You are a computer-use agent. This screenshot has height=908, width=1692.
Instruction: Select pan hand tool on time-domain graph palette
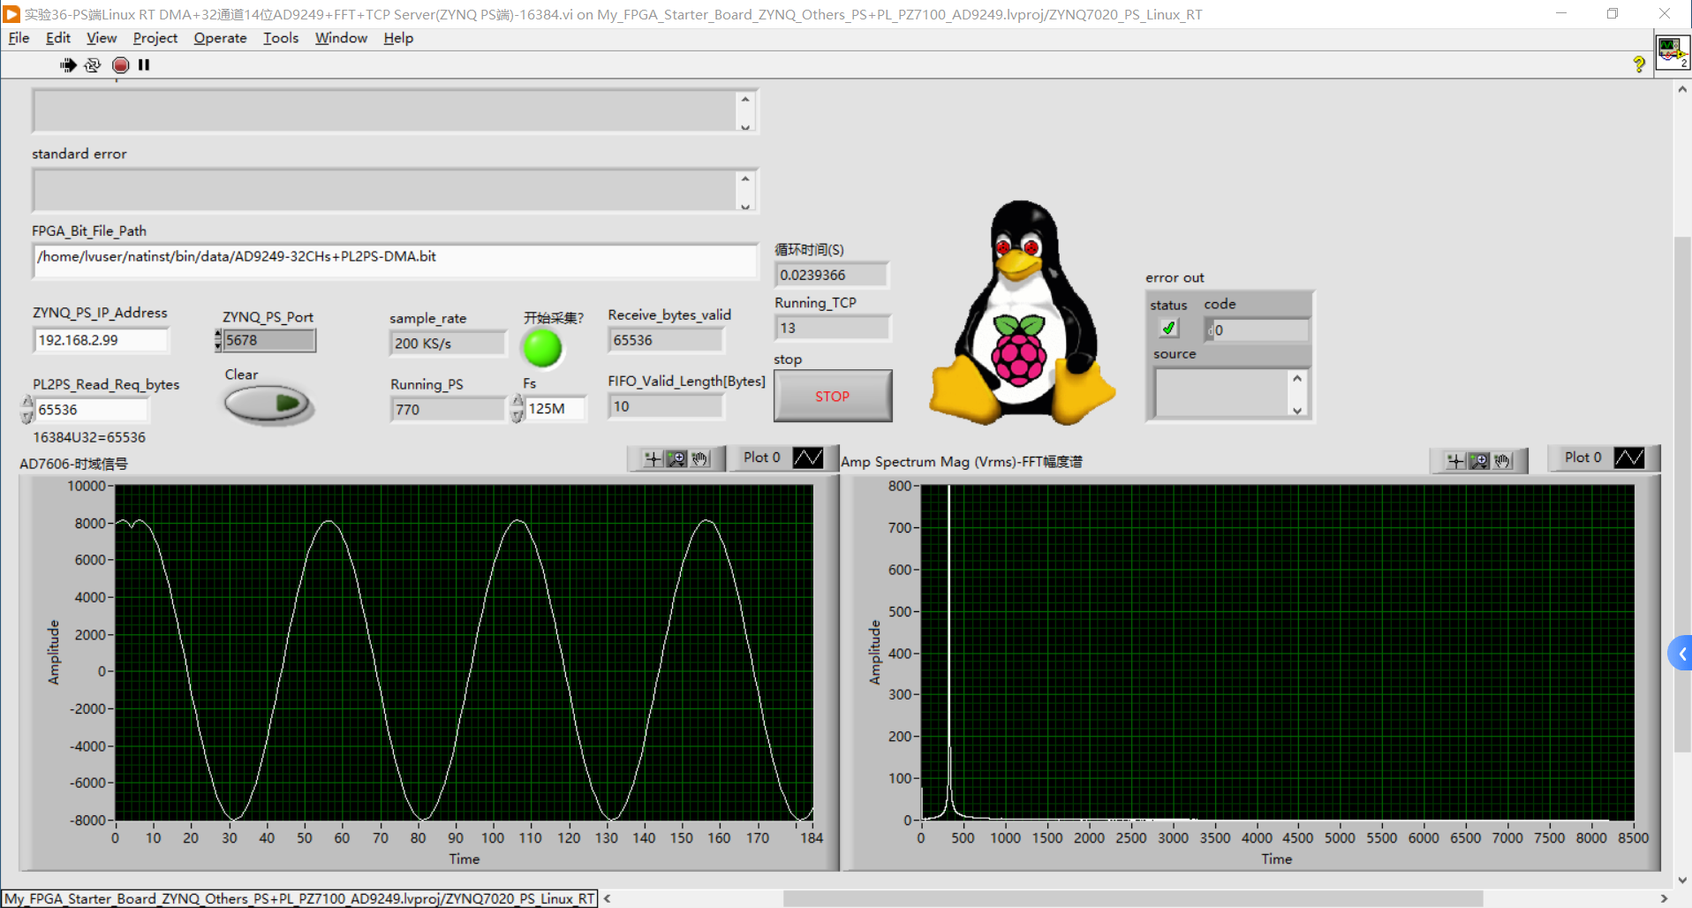point(700,458)
